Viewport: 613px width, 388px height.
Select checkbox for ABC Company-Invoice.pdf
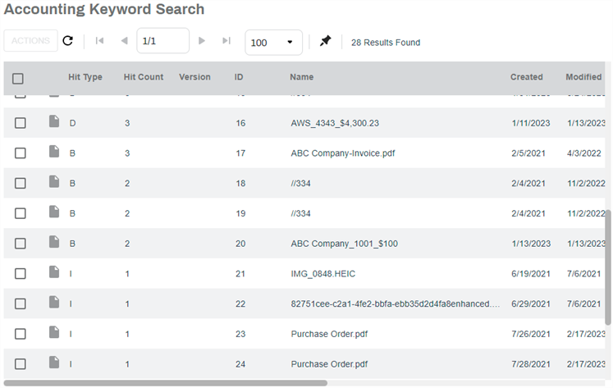pos(21,153)
